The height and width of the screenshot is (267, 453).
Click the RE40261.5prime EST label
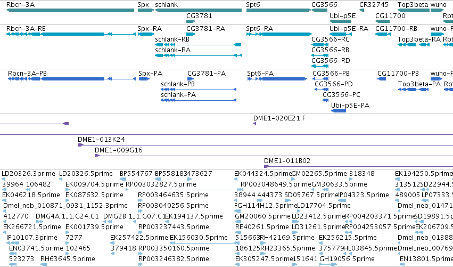point(262,227)
